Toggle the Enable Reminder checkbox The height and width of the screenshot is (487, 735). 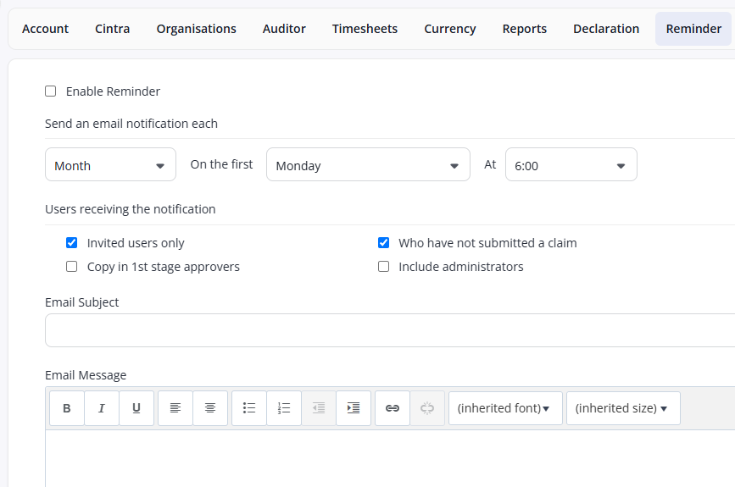click(51, 91)
